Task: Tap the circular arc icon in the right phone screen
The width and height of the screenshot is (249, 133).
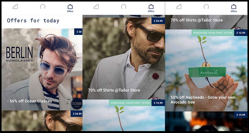Action: point(206,7)
